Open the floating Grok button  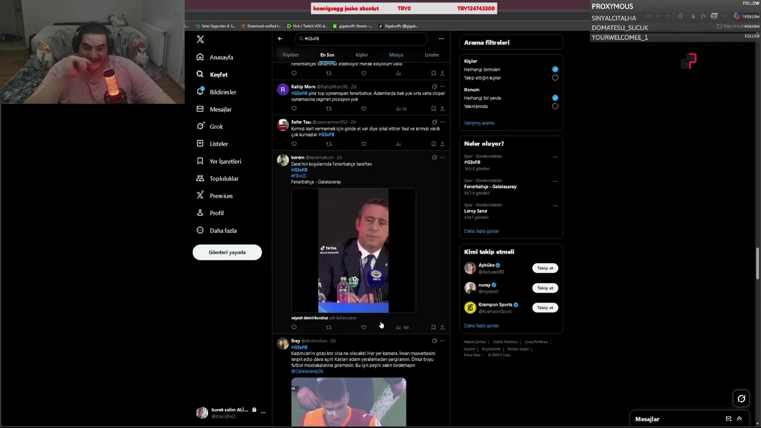(741, 399)
